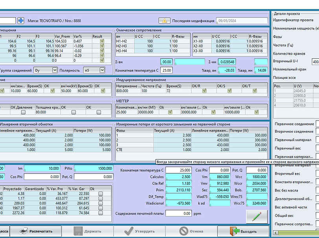319x238 pixels.
Task: Check the Ok box in the 118.879 row
Action: point(101,213)
